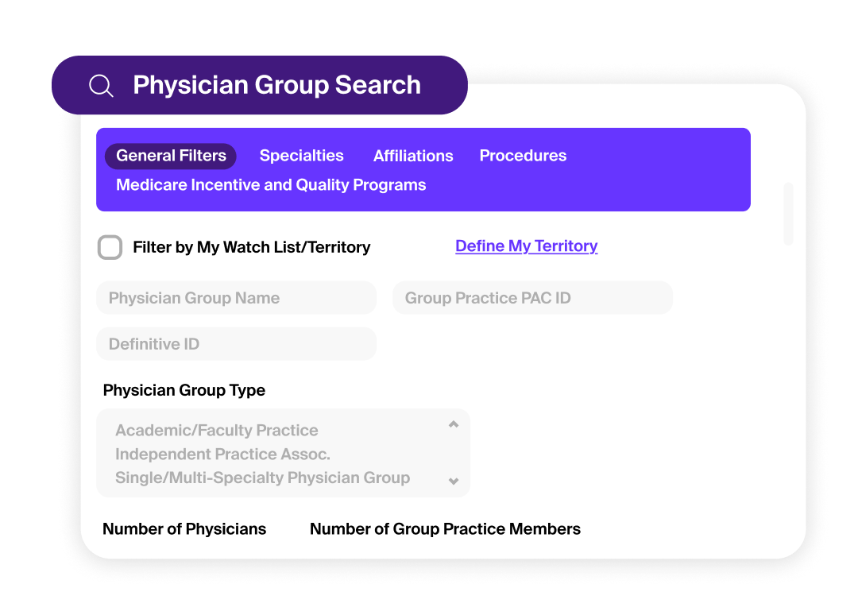This screenshot has width=858, height=615.
Task: Select Academic/Faculty Practice from the list
Action: point(217,430)
